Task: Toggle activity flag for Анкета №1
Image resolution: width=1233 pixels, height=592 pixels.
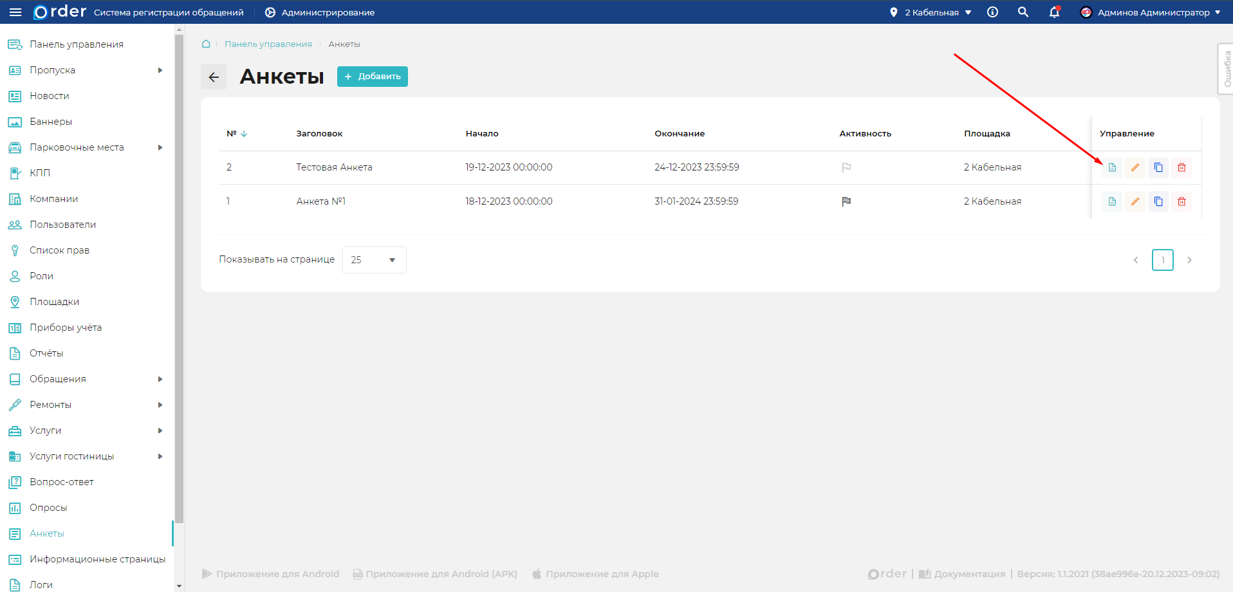Action: point(846,201)
